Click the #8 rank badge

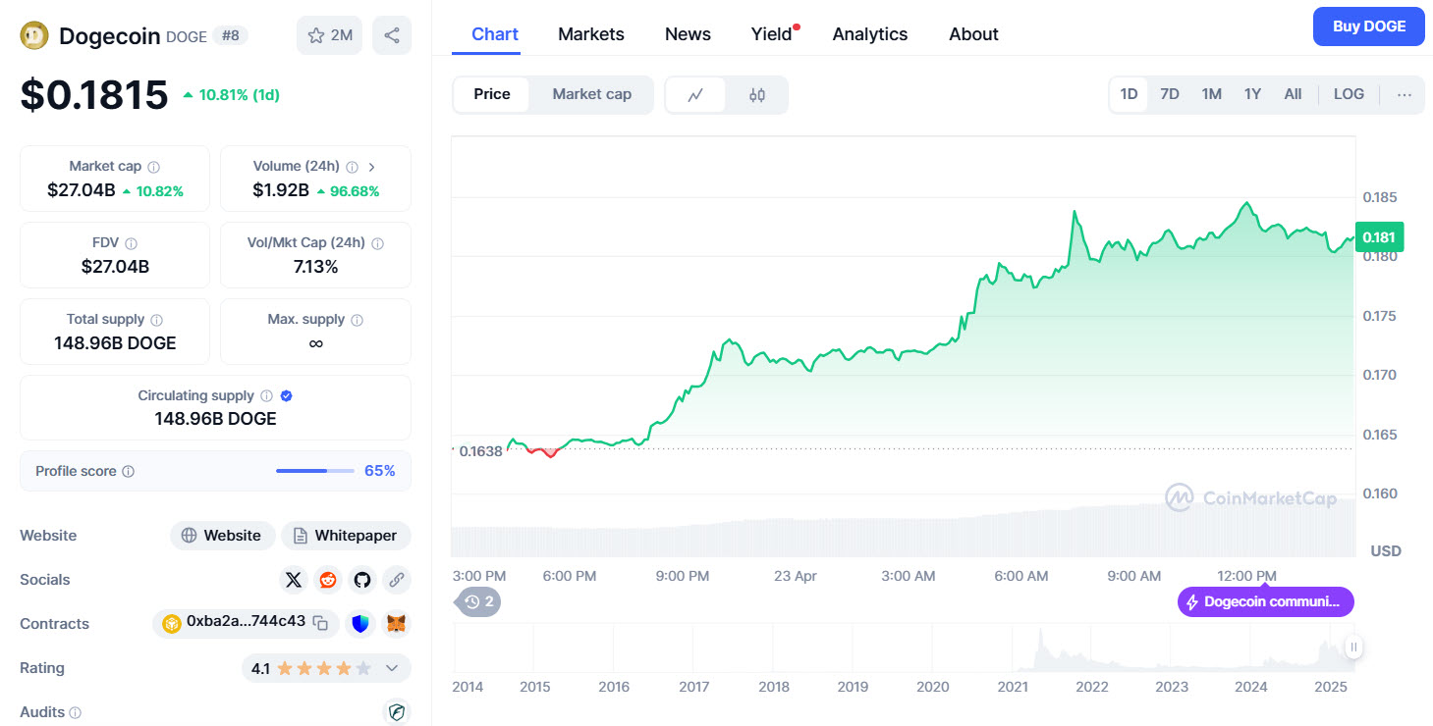pyautogui.click(x=231, y=35)
